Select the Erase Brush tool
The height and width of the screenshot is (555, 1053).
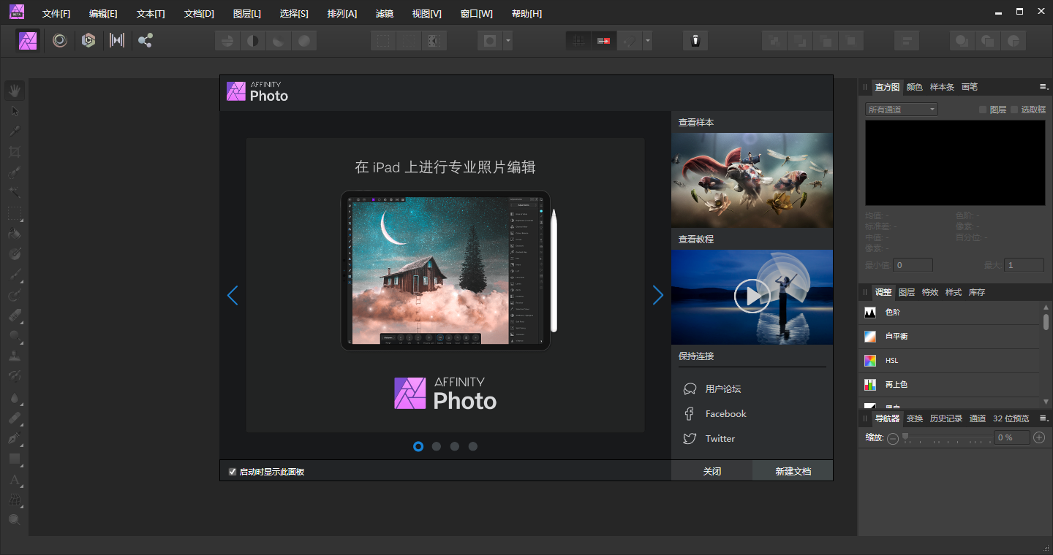(15, 315)
